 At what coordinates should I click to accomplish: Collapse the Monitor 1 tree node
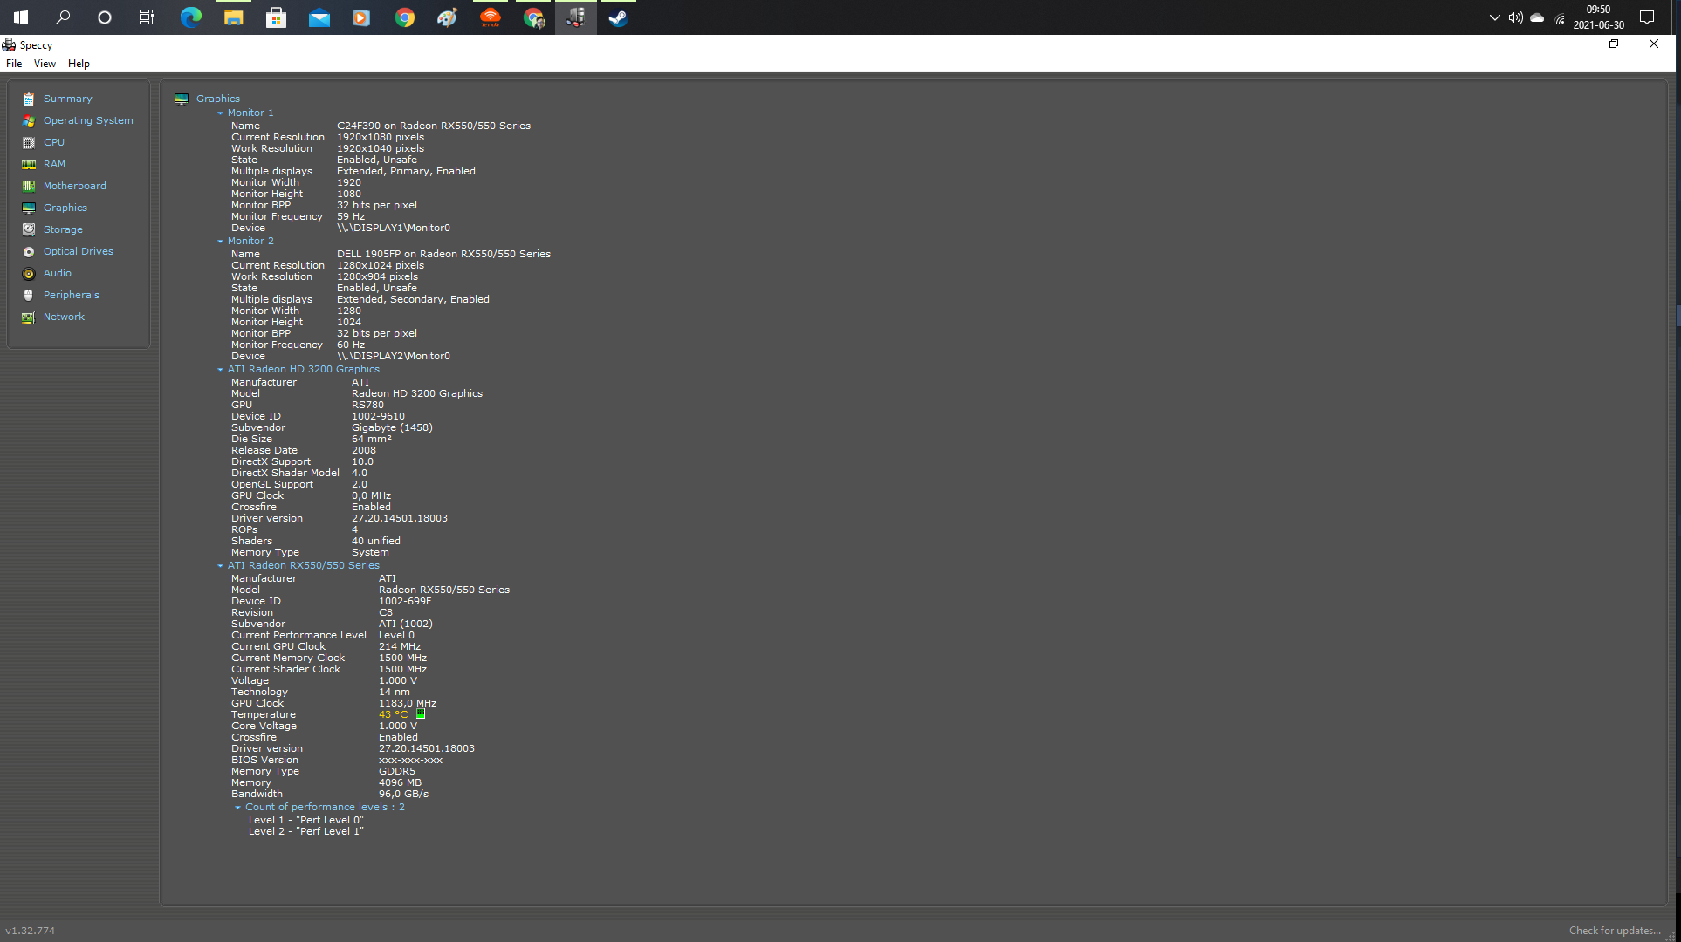coord(220,113)
